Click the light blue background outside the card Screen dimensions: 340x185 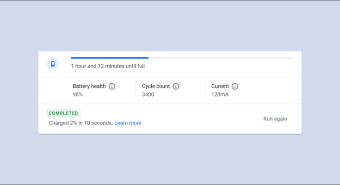tap(170, 23)
